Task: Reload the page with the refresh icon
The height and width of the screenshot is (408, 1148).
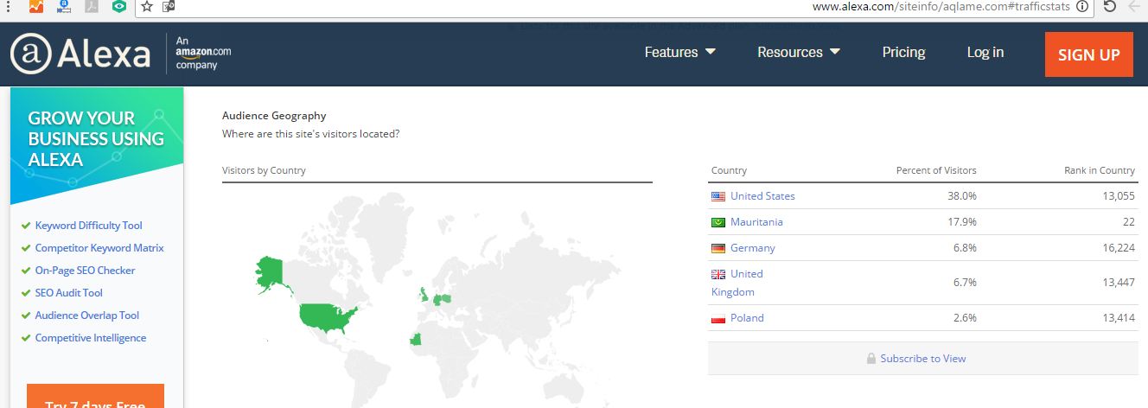Action: tap(1110, 6)
